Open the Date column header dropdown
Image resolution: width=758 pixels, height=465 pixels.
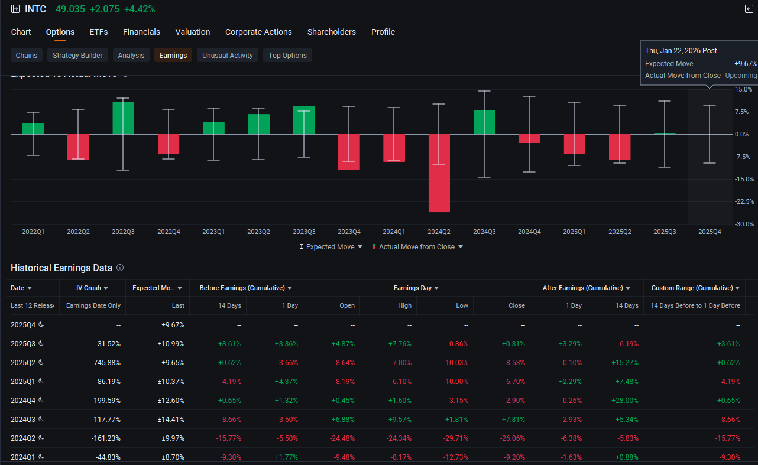30,288
